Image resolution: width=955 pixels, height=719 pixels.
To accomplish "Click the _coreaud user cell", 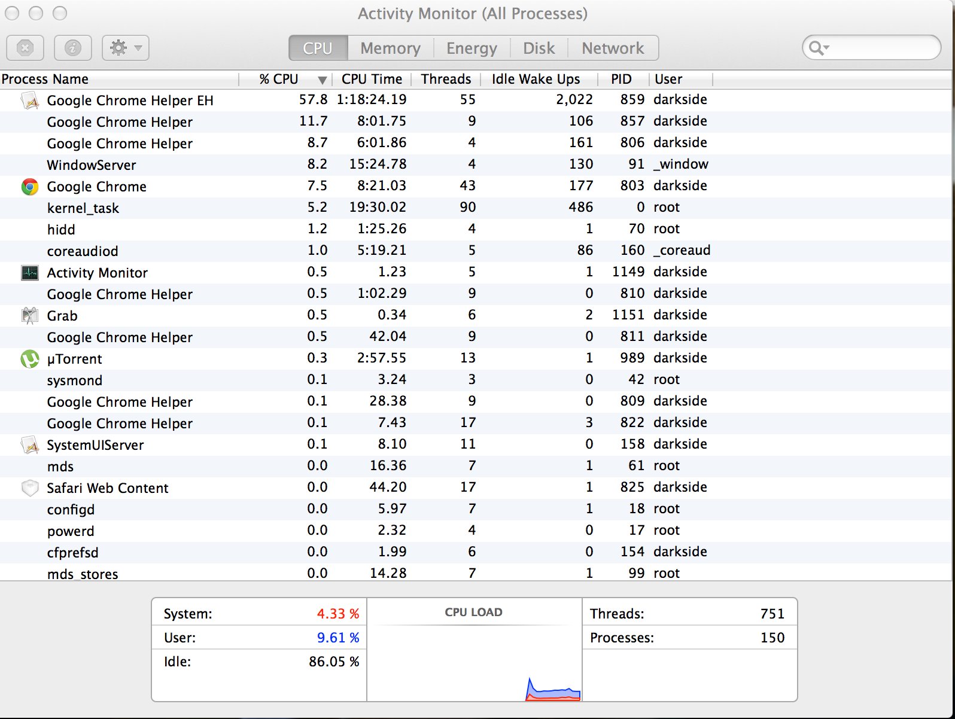I will pyautogui.click(x=682, y=250).
